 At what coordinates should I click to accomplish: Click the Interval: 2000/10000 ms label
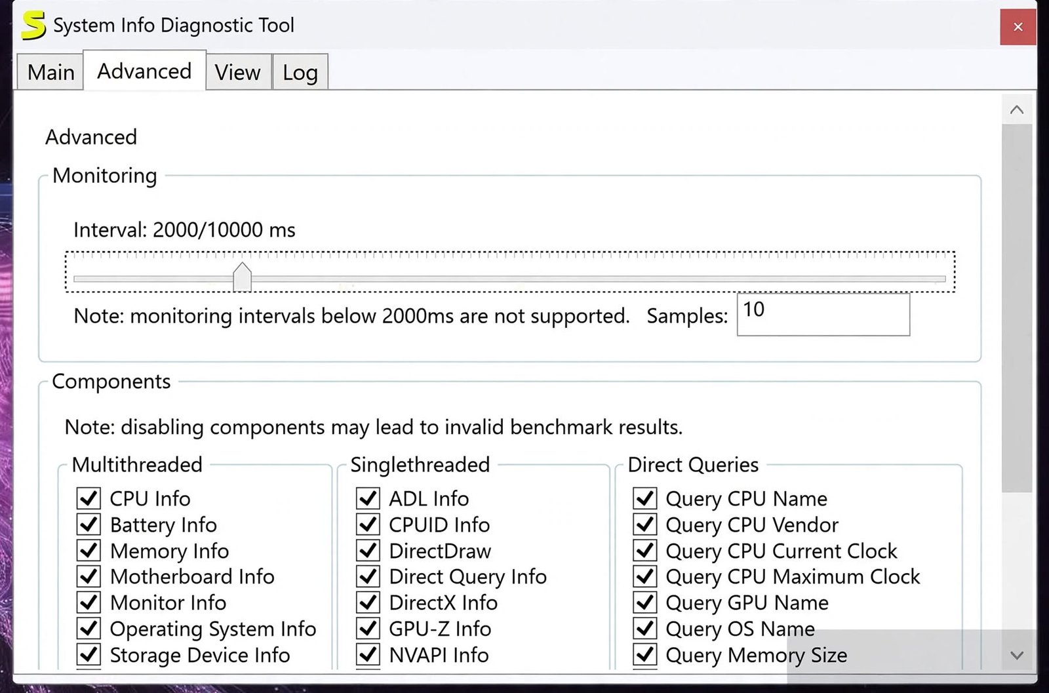(184, 230)
